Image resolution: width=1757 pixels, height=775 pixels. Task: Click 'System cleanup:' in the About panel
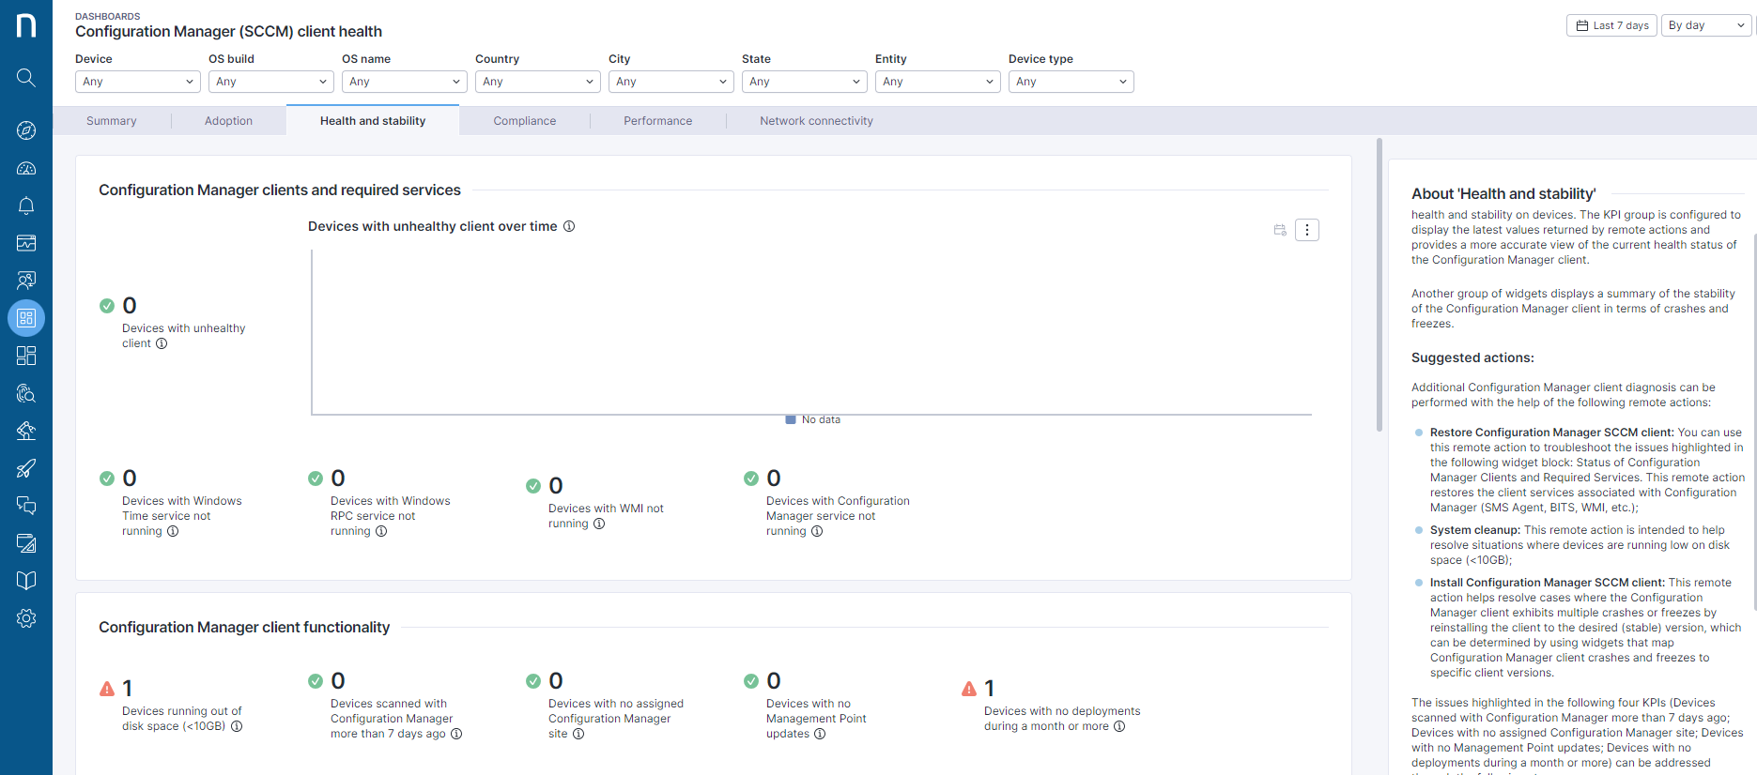[1475, 530]
